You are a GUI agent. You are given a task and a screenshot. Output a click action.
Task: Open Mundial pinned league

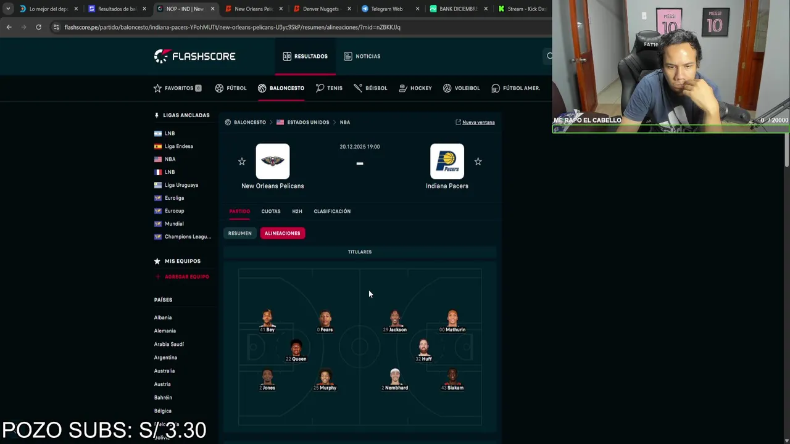pyautogui.click(x=168, y=224)
